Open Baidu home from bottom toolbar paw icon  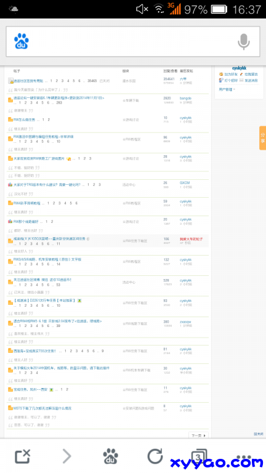pyautogui.click(x=110, y=456)
